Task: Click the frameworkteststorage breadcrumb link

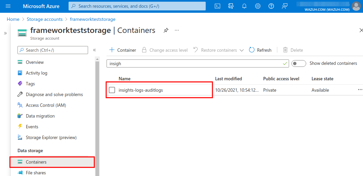Action: (93, 19)
